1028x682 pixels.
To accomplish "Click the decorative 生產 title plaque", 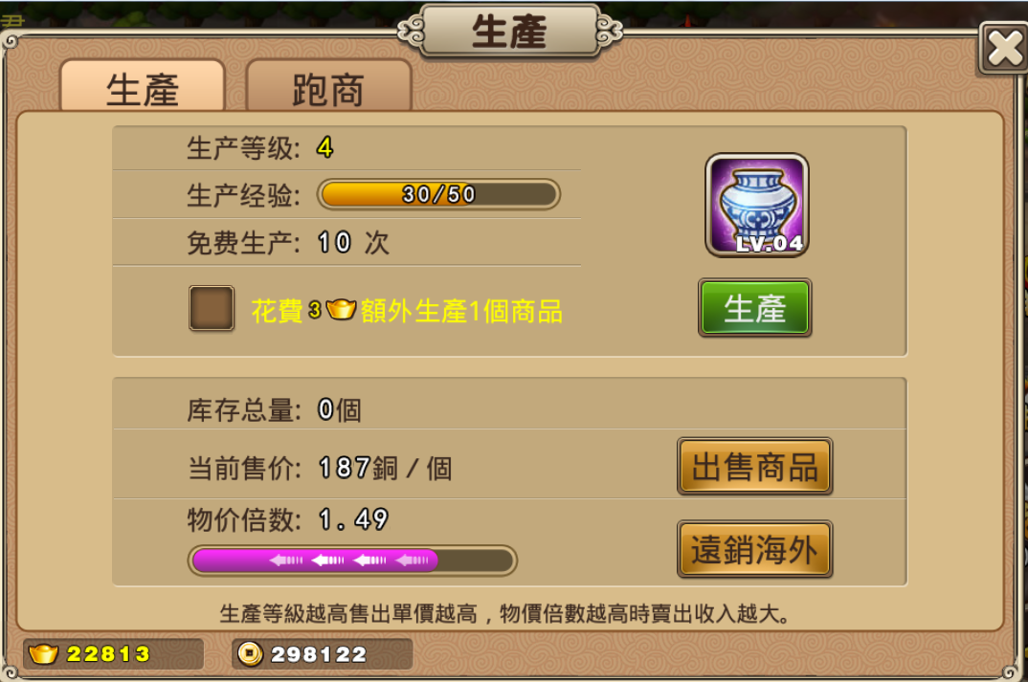I will coord(509,31).
